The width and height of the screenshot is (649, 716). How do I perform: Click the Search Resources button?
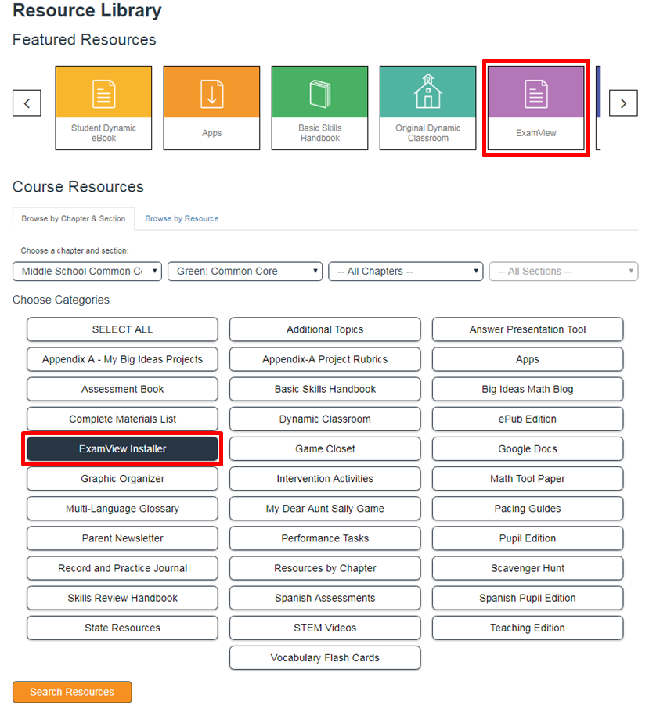[72, 692]
